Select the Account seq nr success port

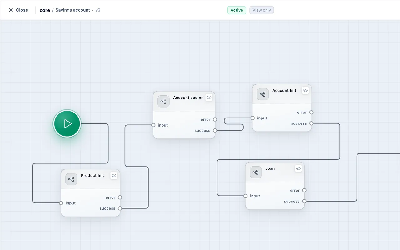[x=215, y=130]
